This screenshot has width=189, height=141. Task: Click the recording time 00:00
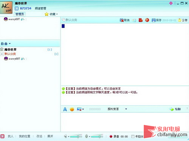124,136
